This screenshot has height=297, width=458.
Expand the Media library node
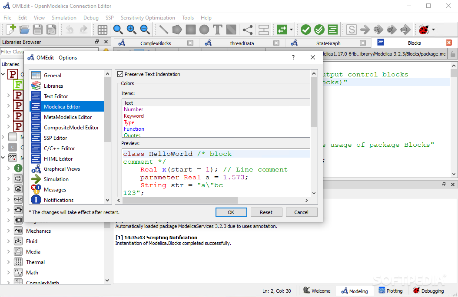8,251
